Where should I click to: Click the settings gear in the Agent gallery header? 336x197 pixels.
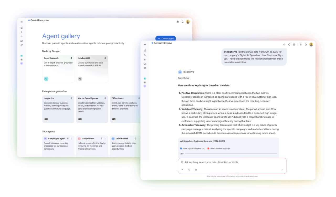click(178, 22)
